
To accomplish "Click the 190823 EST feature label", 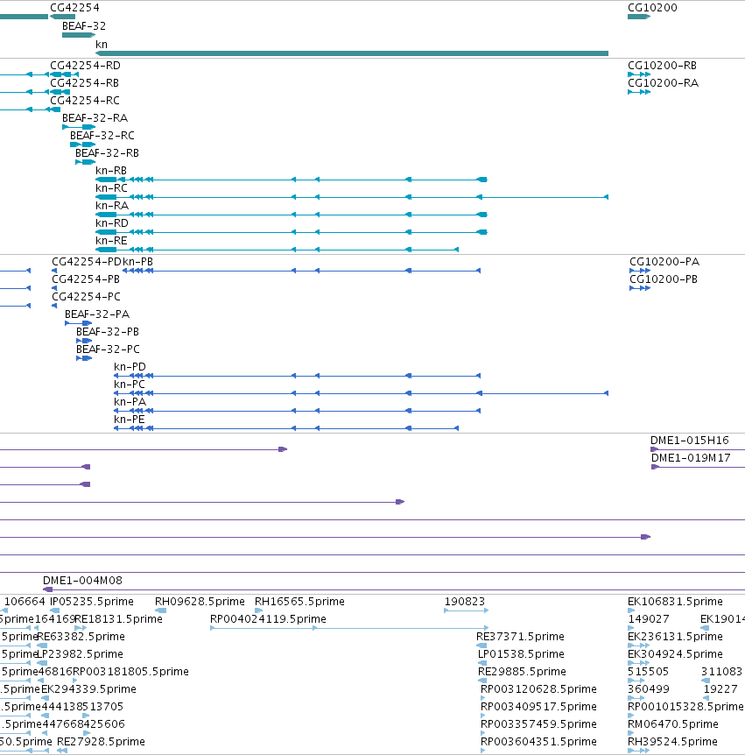I will point(465,602).
